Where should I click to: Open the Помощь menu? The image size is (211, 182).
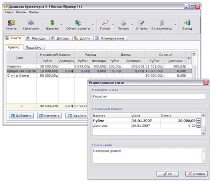pos(34,12)
